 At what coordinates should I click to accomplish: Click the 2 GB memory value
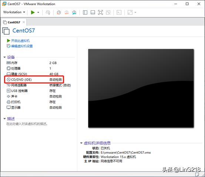click(x=53, y=63)
